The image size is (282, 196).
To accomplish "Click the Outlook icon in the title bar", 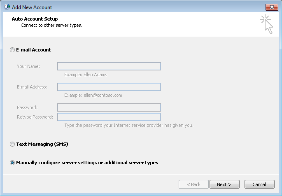I will (x=7, y=7).
